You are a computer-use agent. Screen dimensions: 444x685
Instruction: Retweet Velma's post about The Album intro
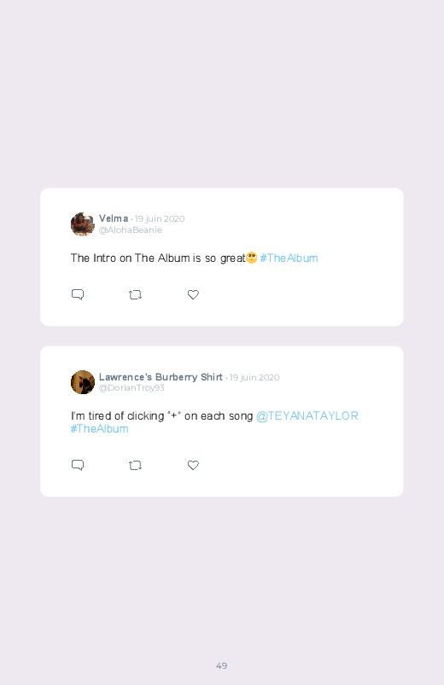(135, 295)
